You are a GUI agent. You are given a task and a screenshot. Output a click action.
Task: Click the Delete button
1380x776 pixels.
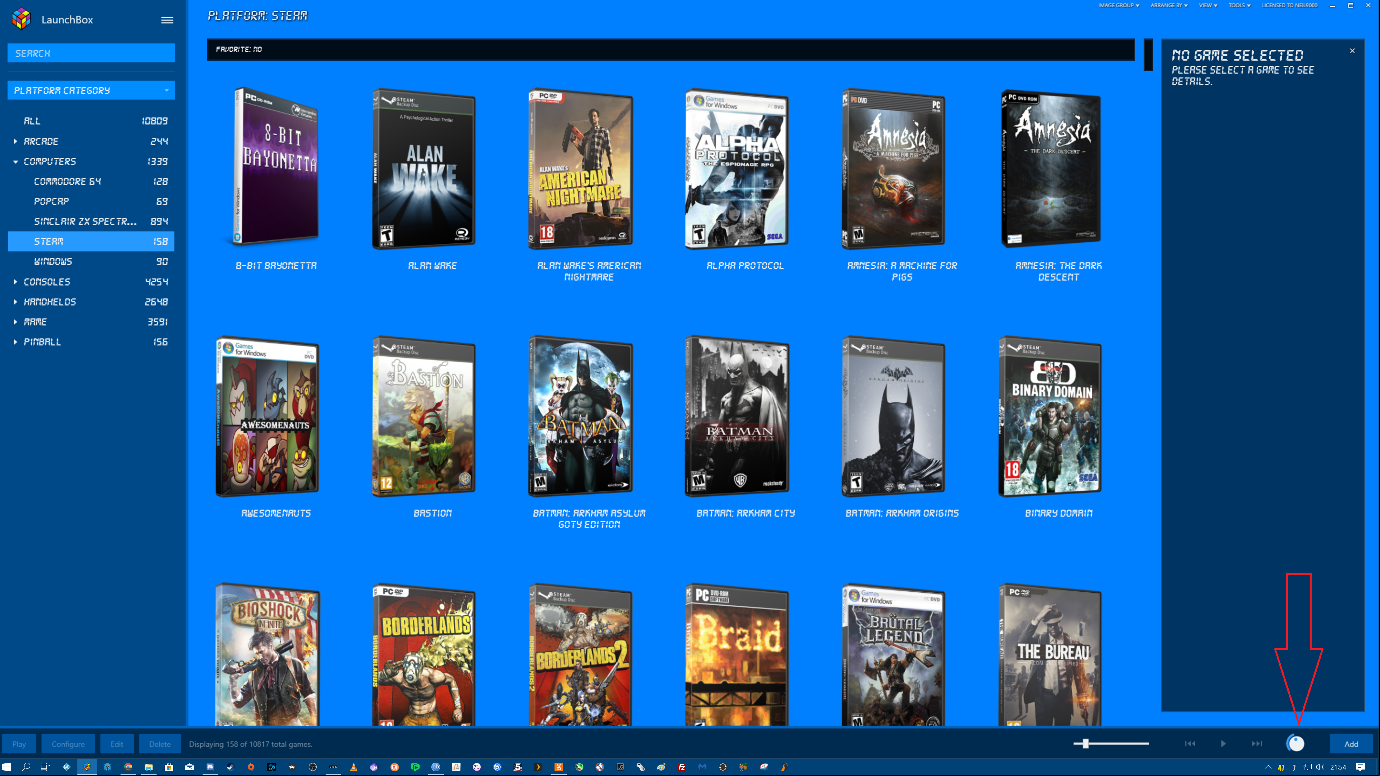coord(160,744)
